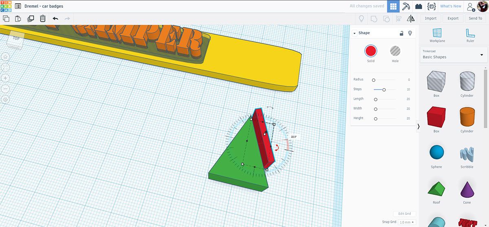Click the Ungroup shapes icon
Screen dimensions: 489x227
coord(386,18)
